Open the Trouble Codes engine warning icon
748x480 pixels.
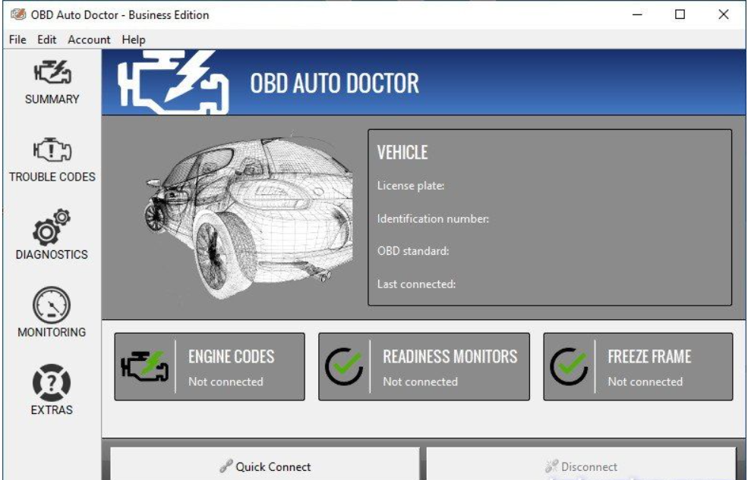click(52, 150)
